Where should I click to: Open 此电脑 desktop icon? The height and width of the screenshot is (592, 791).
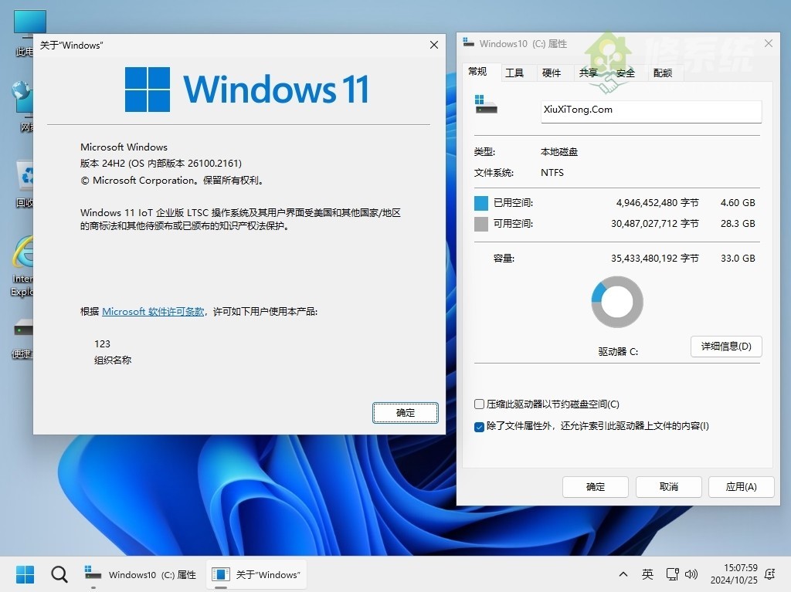click(x=29, y=23)
